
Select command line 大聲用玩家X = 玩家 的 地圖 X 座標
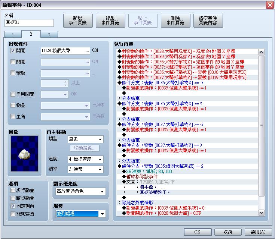187,51
